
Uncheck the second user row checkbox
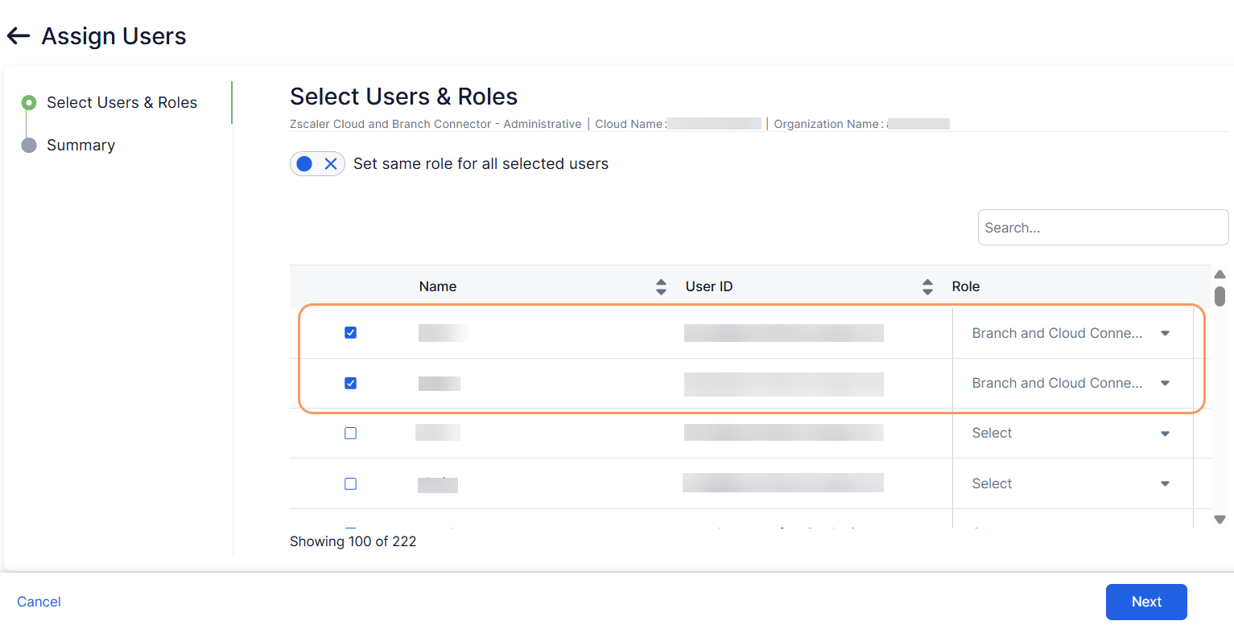350,384
